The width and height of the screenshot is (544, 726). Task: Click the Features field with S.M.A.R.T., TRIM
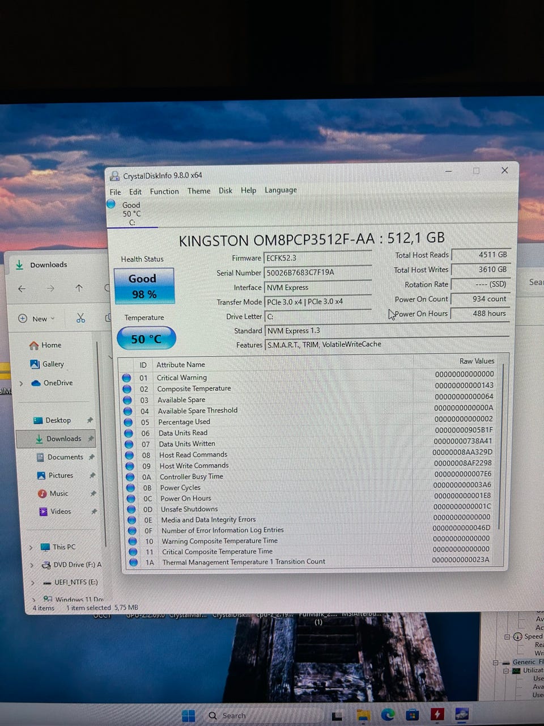tap(387, 344)
